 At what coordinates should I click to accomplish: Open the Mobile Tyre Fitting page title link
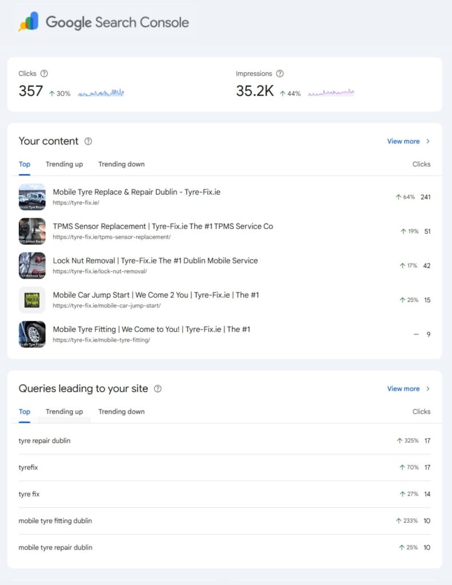coord(151,329)
